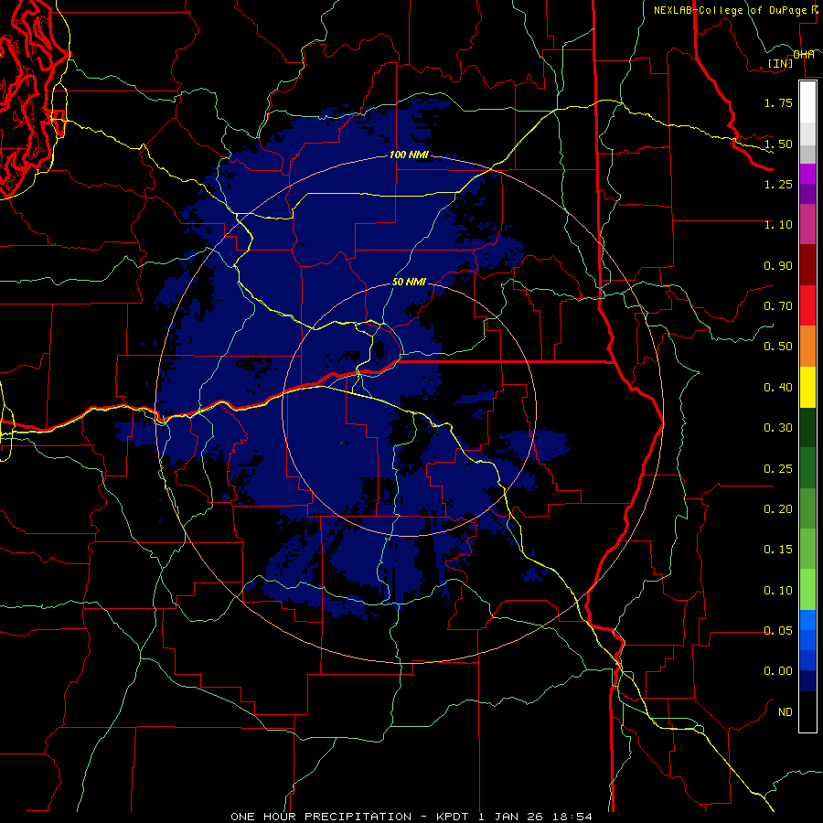Image resolution: width=823 pixels, height=823 pixels.
Task: Click the "1.75" legend value
Action: point(778,102)
